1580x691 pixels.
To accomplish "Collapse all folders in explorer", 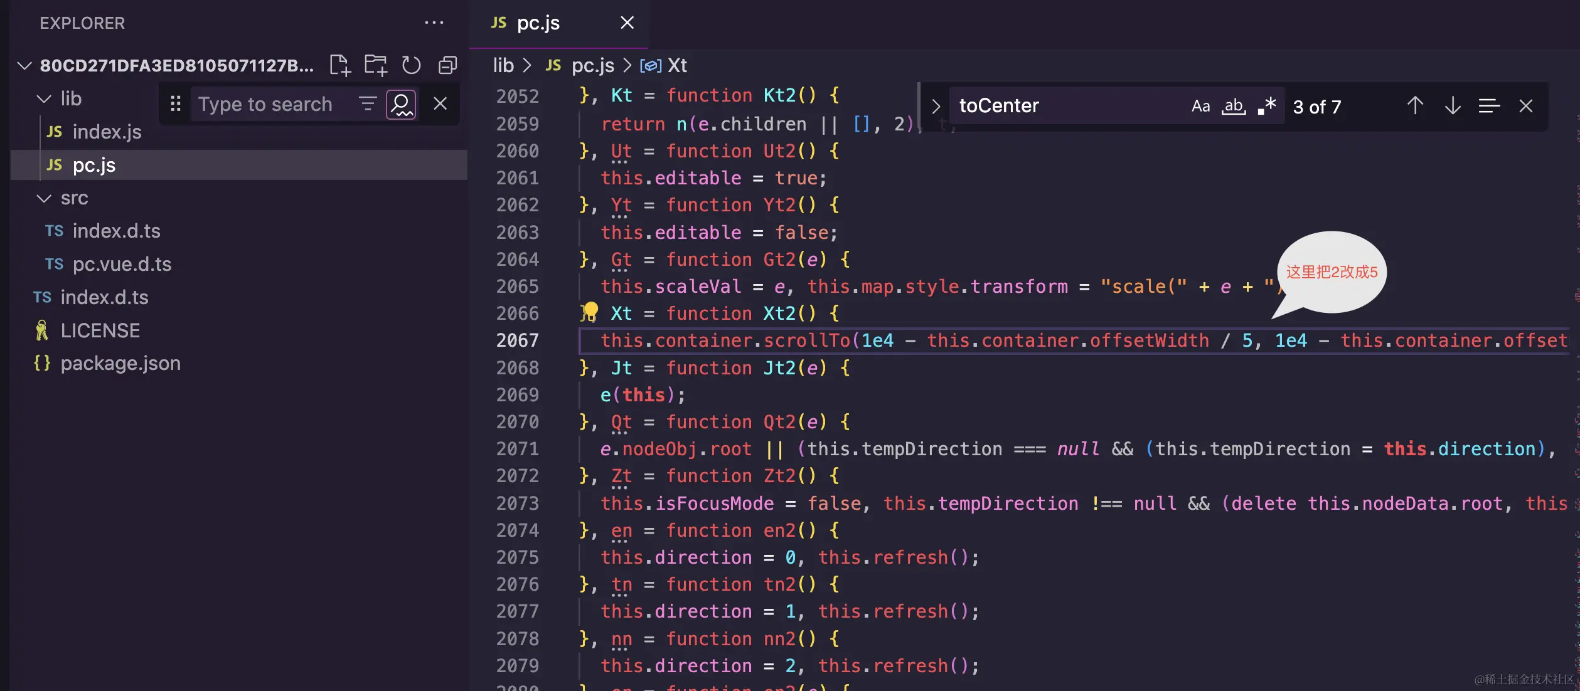I will coord(447,65).
